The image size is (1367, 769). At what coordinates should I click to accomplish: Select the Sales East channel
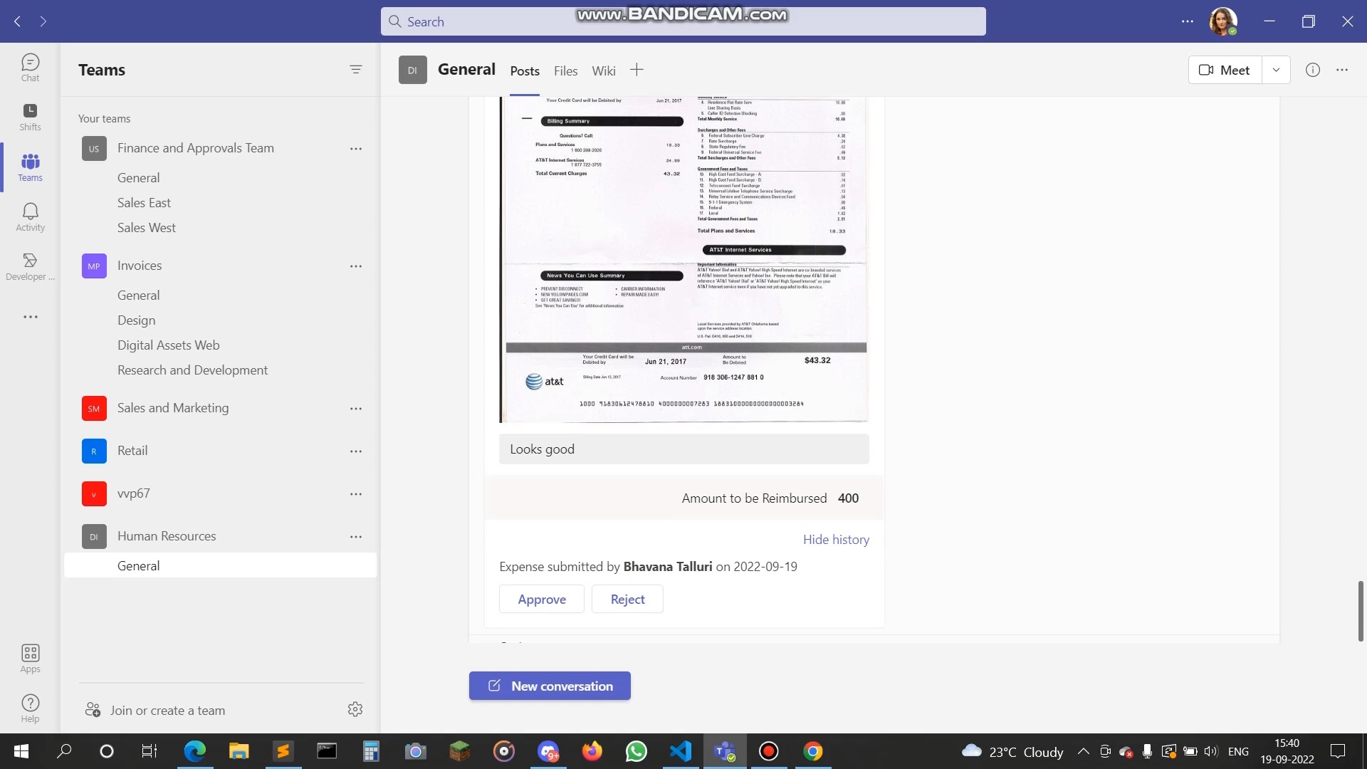[x=144, y=203]
